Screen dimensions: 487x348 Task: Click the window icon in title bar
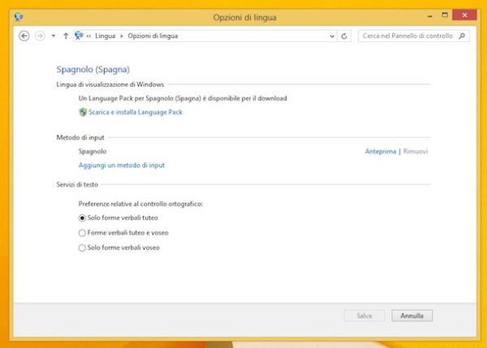19,16
